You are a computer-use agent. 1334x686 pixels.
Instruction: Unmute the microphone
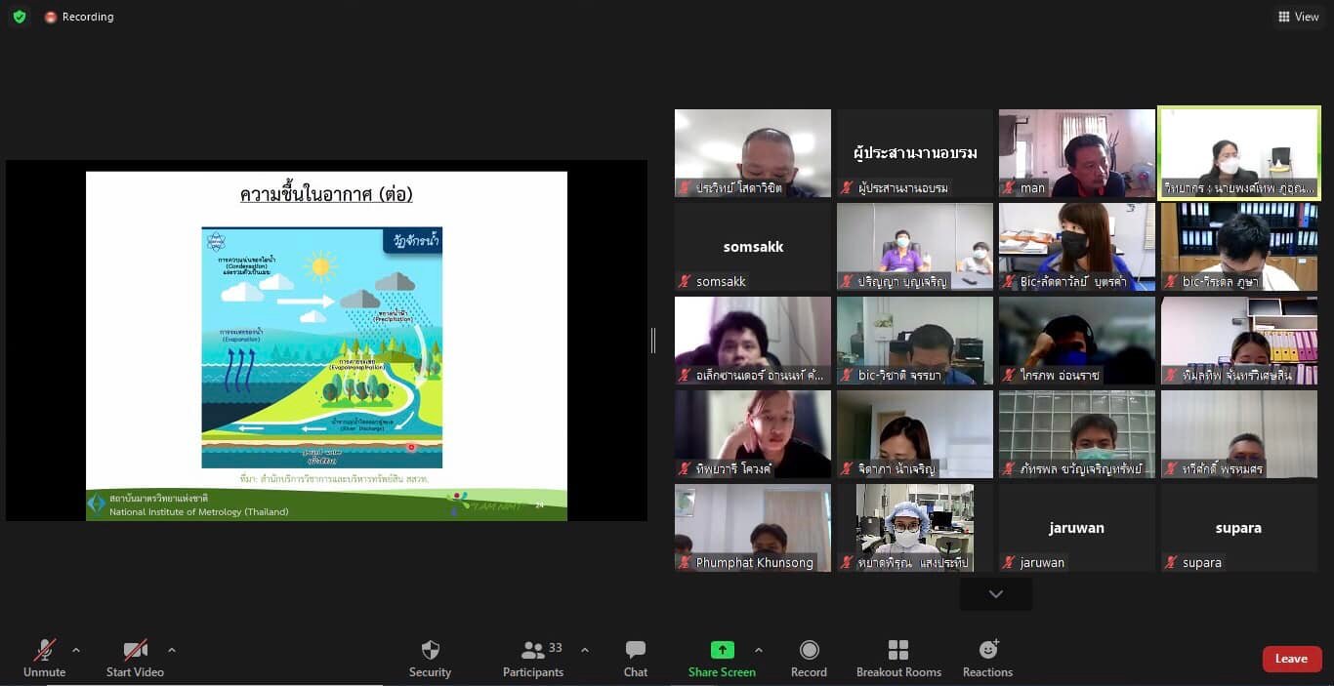point(44,658)
